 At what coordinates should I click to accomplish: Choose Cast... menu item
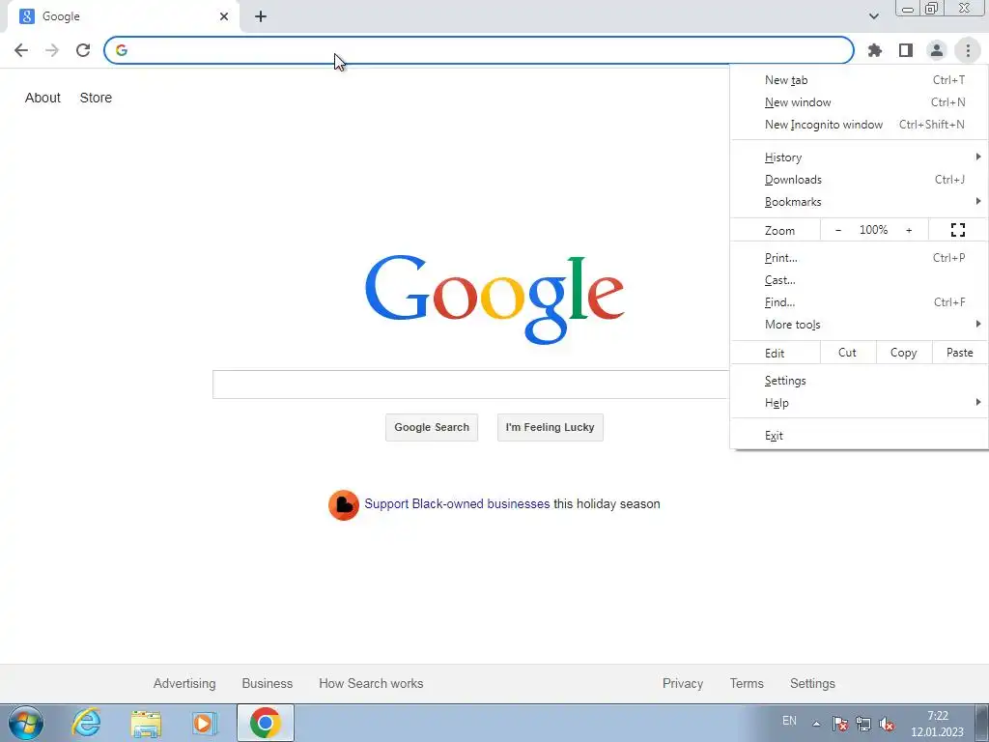859,280
